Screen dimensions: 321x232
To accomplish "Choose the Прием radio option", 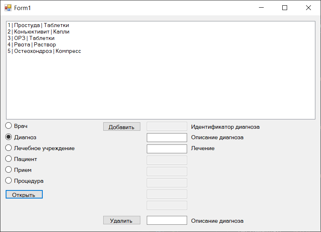I will coord(19,169).
